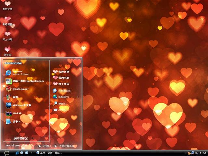Open the 我的电脑 desktop icon

point(7,21)
